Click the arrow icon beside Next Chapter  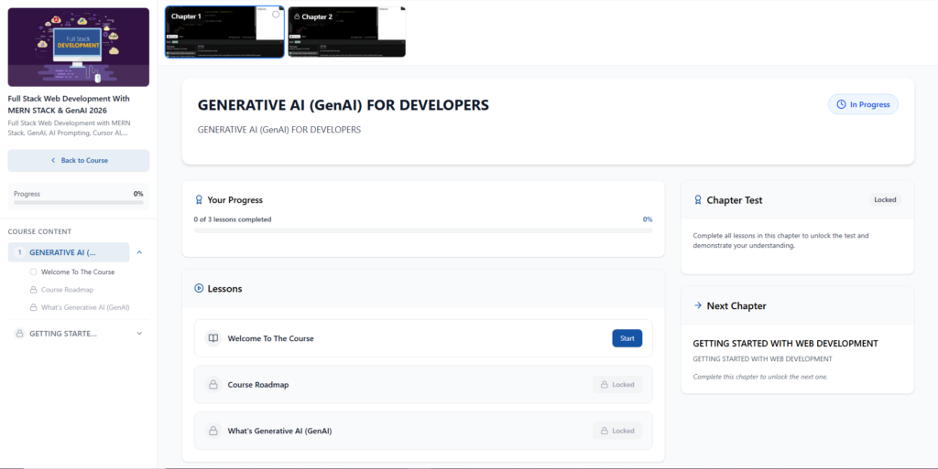click(697, 305)
